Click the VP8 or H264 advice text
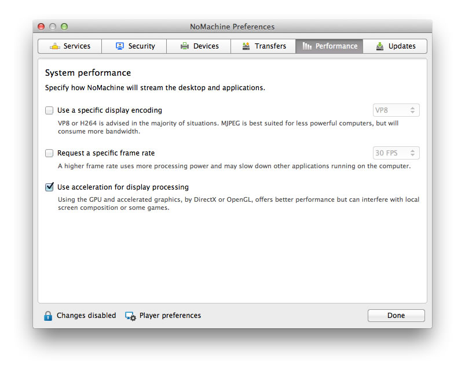Image resolution: width=465 pixels, height=374 pixels. [228, 127]
